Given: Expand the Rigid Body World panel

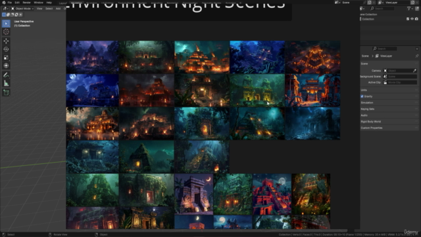Looking at the screenshot, I should click(x=389, y=122).
